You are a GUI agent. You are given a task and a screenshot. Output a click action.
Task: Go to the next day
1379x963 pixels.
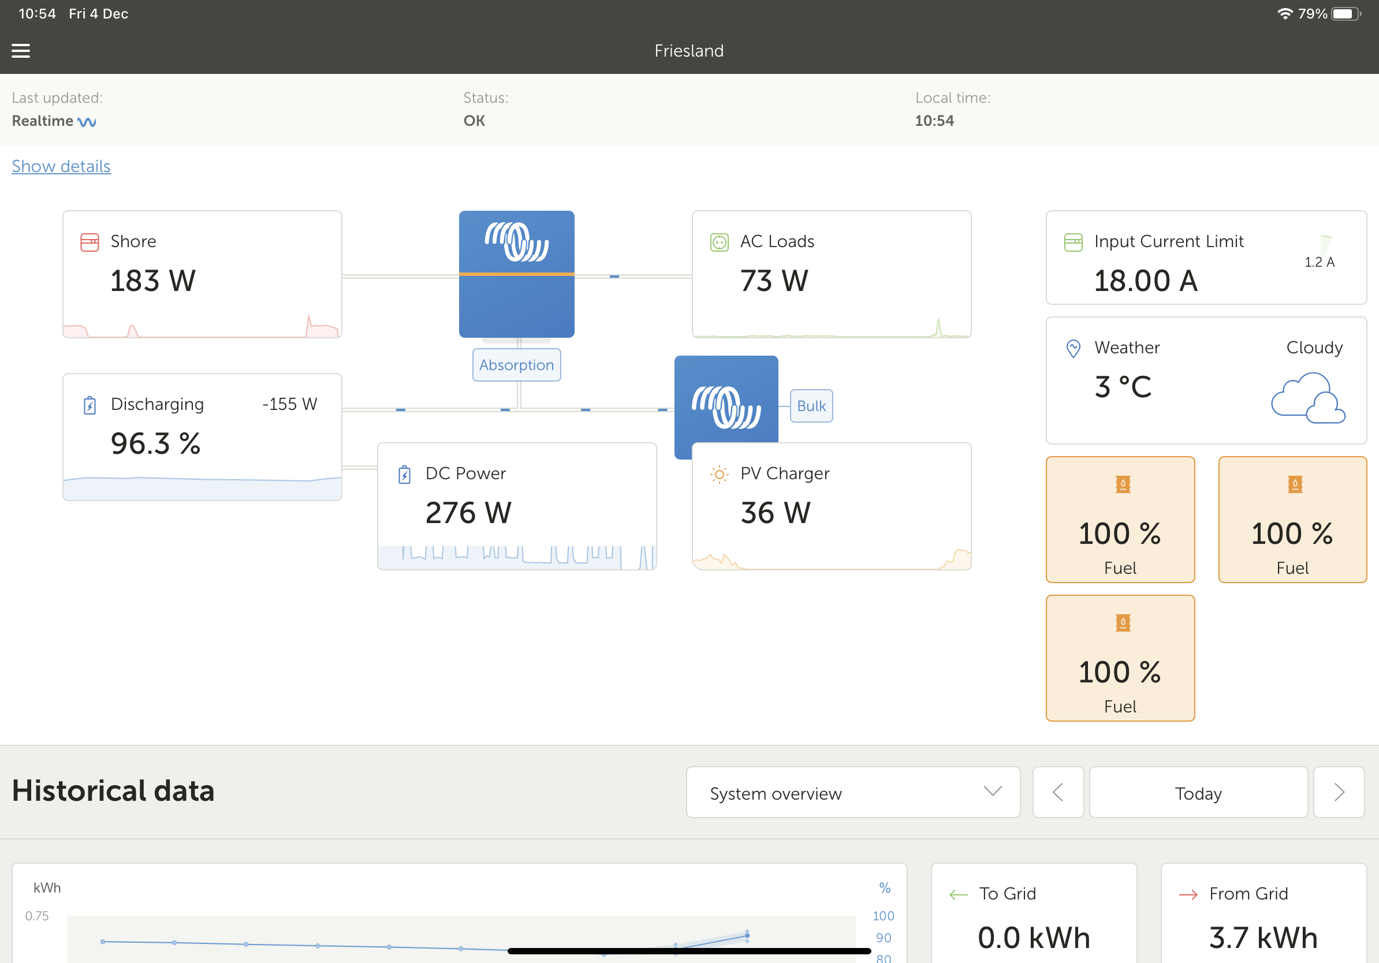pos(1338,792)
